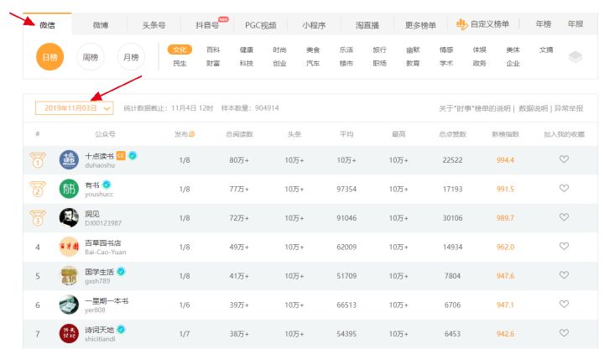The height and width of the screenshot is (349, 604).
Task: Switch to the 头条号 tab
Action: point(154,25)
